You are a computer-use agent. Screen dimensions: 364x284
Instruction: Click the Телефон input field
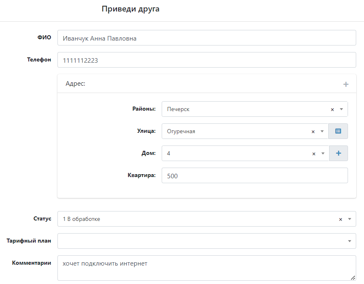pyautogui.click(x=206, y=60)
